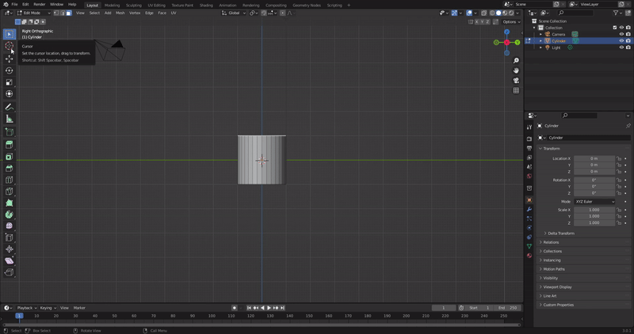Switch perspective/orthographic with the grid icon

pos(516,90)
